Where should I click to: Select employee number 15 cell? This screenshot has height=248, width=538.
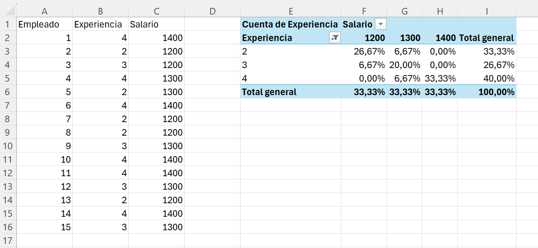click(x=44, y=227)
